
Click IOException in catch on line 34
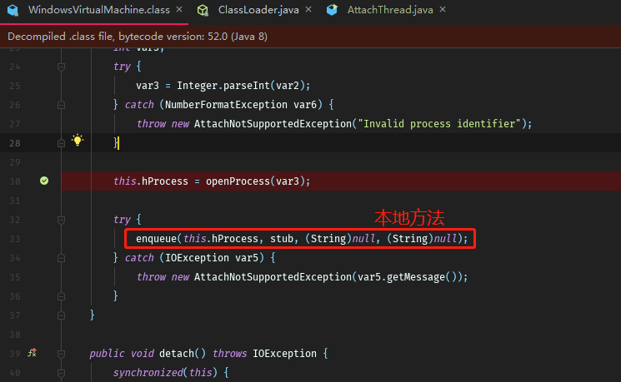197,258
